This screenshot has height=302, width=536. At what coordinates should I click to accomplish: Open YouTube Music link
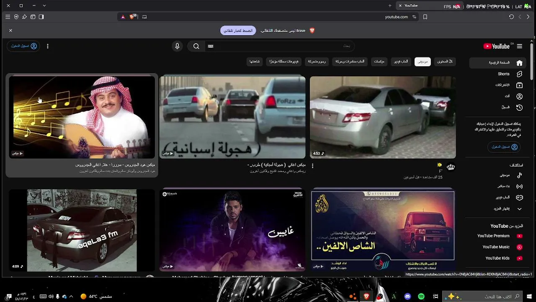497,247
